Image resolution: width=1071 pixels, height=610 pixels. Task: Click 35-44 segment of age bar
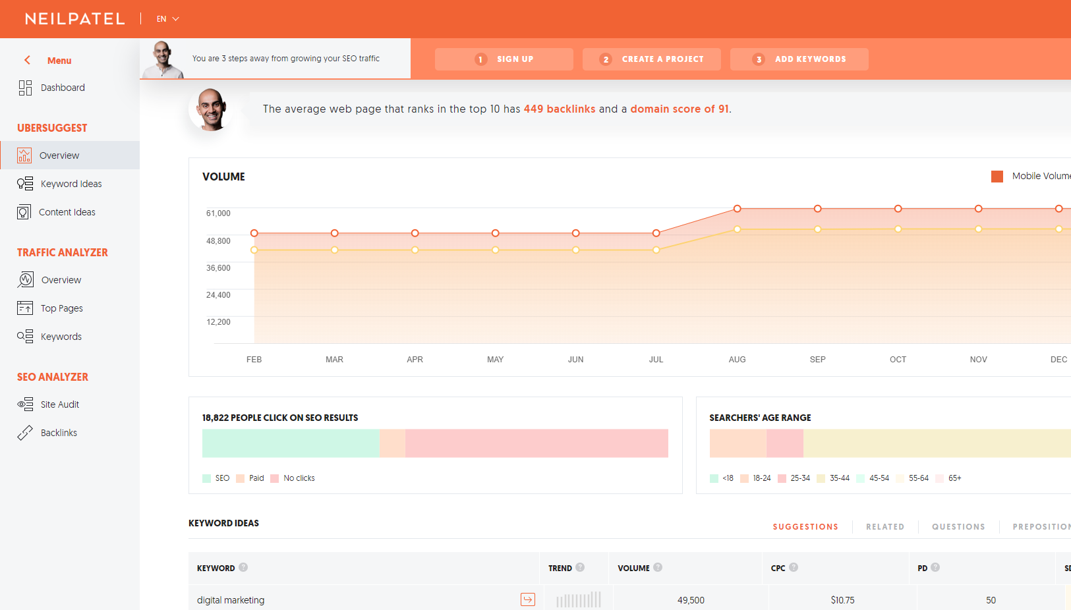[x=937, y=443]
